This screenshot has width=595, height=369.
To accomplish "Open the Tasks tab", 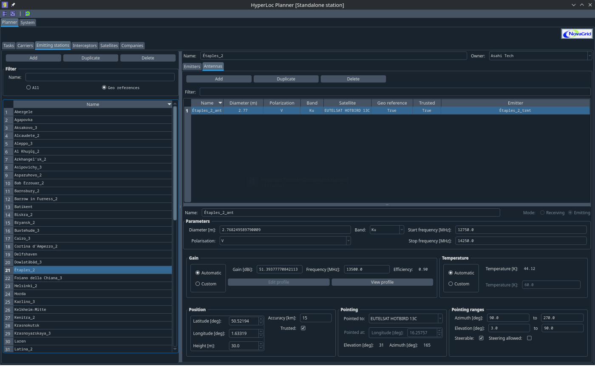I will point(9,45).
